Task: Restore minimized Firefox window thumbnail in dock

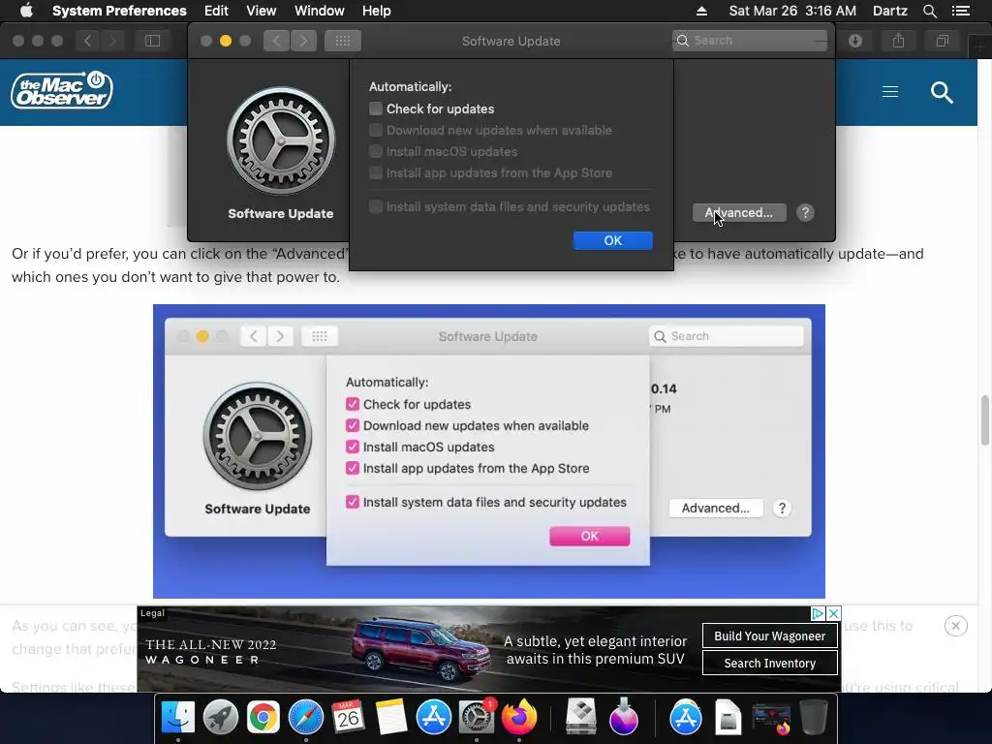Action: pos(771,719)
